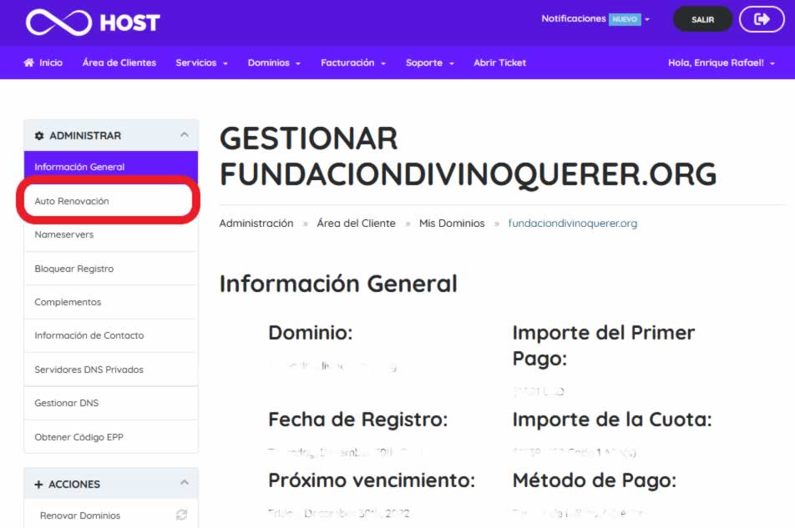Screen dimensions: 795x528
Task: Open the Hola, Enrique Rafael user menu
Action: (721, 63)
